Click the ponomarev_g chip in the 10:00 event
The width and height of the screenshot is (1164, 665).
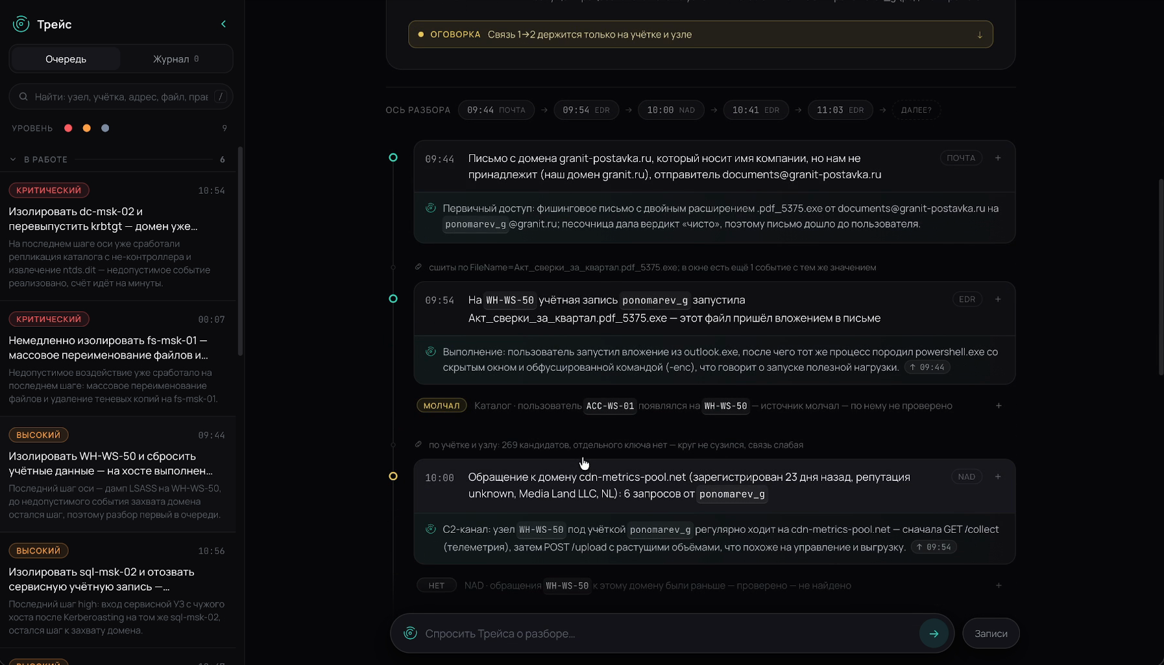click(x=732, y=494)
